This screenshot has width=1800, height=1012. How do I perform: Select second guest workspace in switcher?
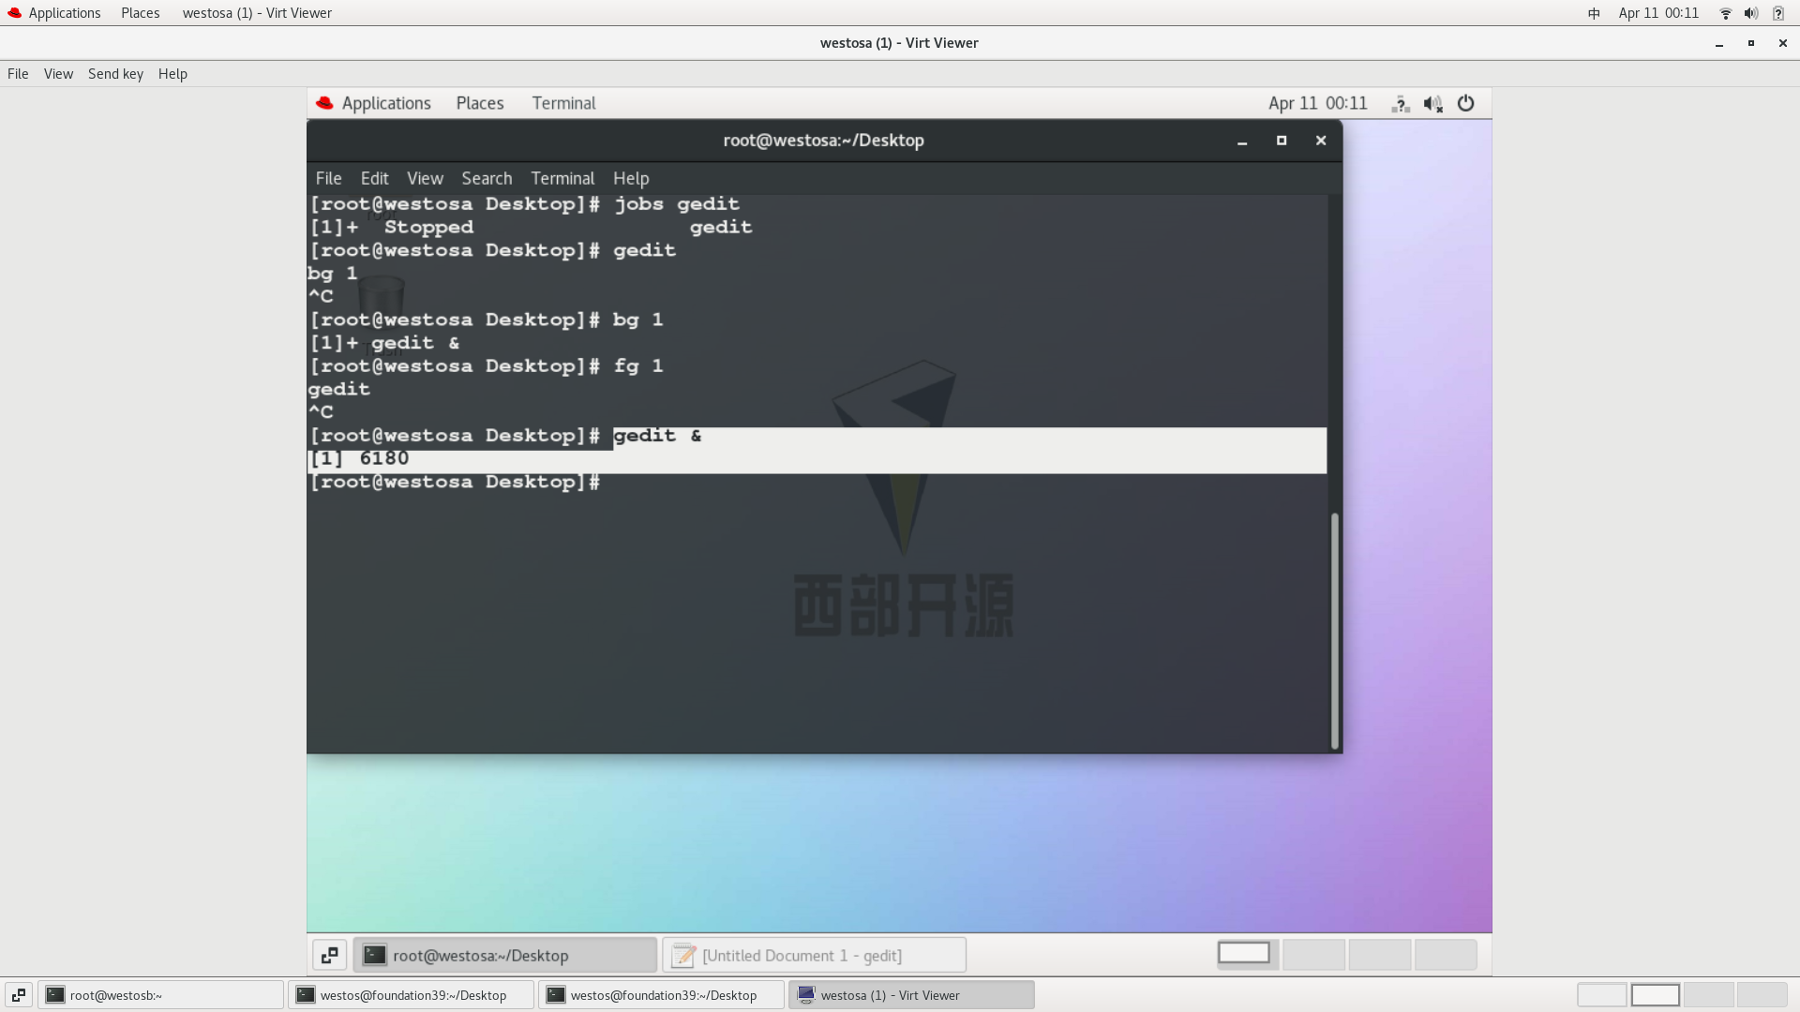click(x=1313, y=955)
